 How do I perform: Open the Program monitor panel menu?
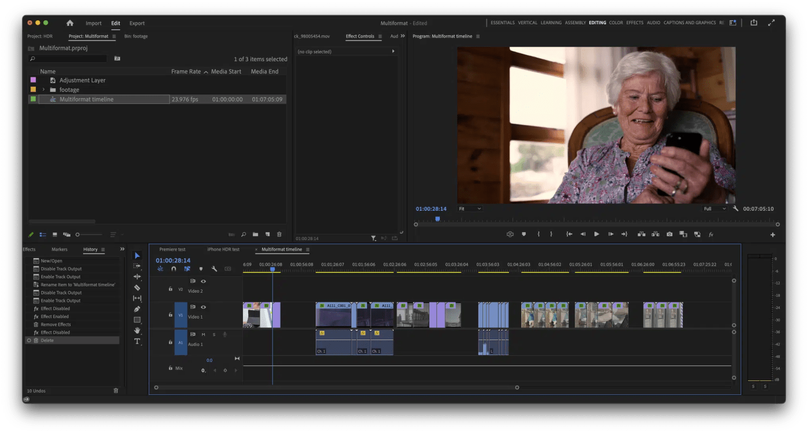[x=477, y=36]
